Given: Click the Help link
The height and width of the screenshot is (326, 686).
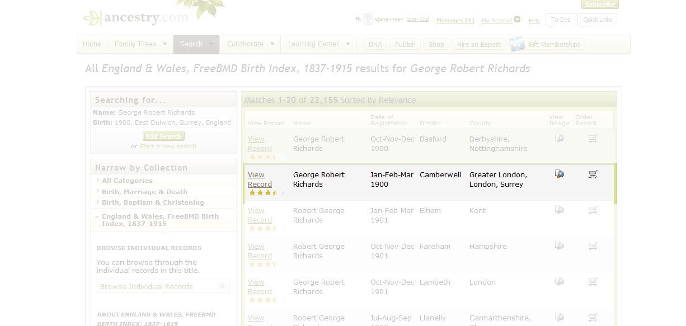Looking at the screenshot, I should tap(534, 21).
